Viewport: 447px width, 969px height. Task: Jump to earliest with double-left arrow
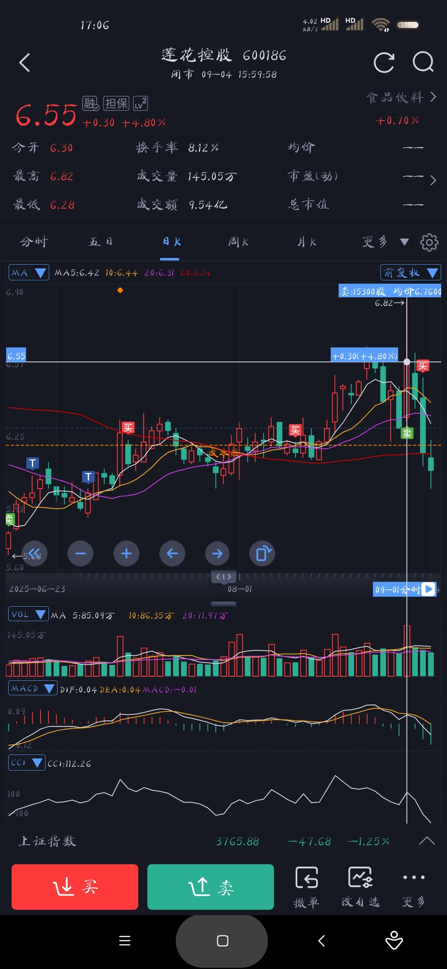tap(34, 554)
